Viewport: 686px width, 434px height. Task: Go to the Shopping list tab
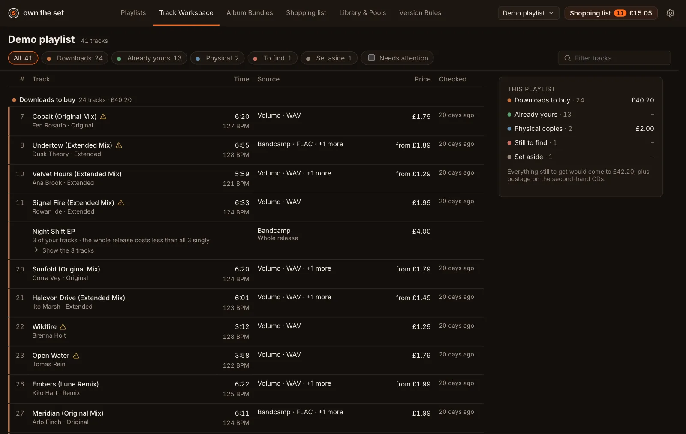pos(306,13)
